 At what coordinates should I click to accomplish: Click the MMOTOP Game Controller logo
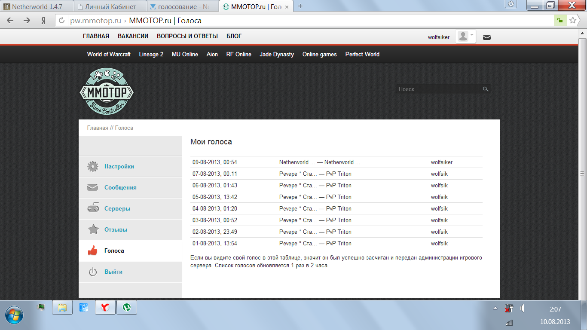coord(107,92)
